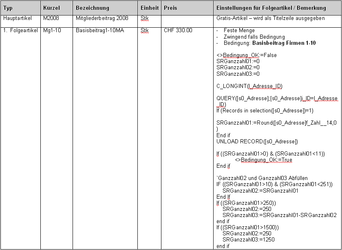Click the 'Mg1-10' code cell
The height and width of the screenshot is (250, 342).
pos(52,31)
